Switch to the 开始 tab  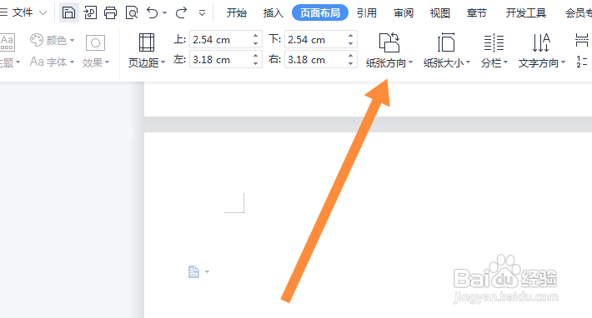(237, 13)
